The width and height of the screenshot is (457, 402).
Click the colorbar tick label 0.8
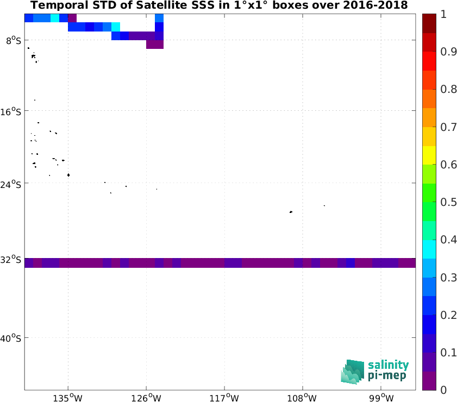[x=448, y=90]
